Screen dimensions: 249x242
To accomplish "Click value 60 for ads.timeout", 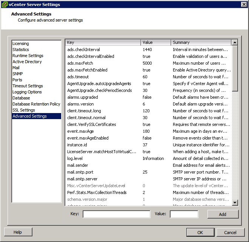I will point(145,77).
